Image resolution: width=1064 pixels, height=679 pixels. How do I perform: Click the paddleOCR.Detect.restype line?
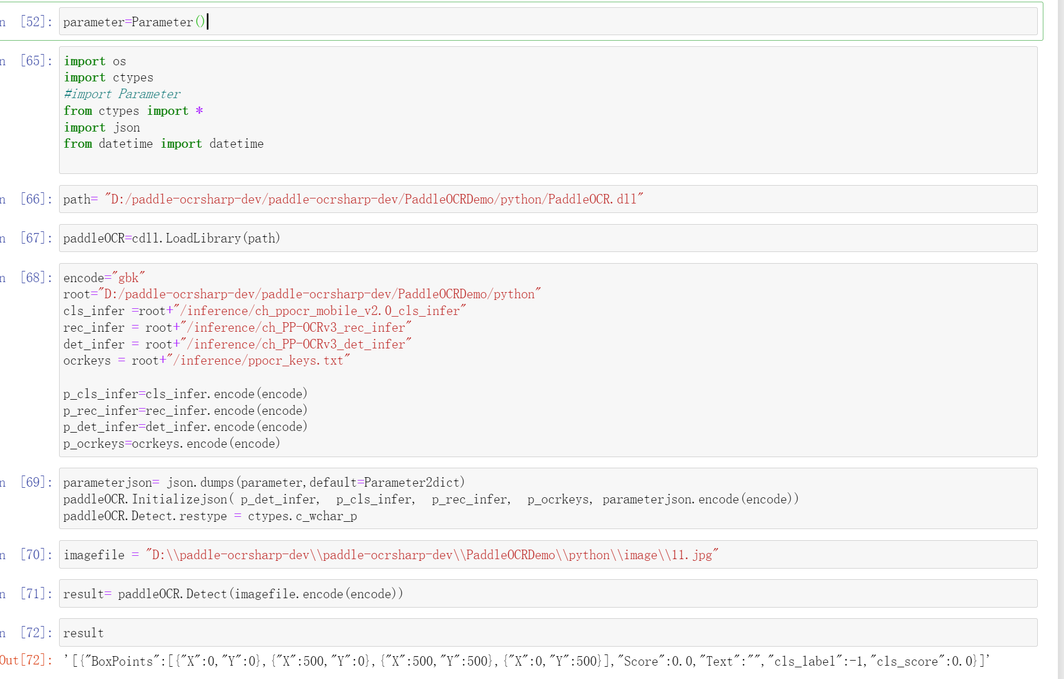point(210,516)
